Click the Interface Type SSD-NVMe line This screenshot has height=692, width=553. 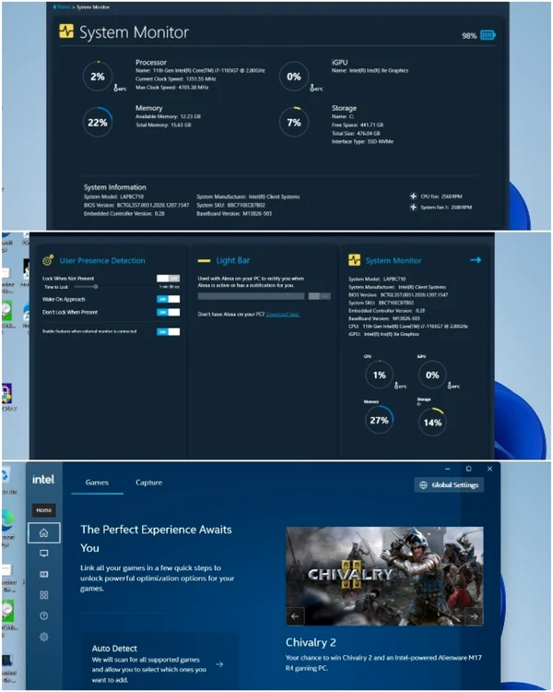(362, 142)
